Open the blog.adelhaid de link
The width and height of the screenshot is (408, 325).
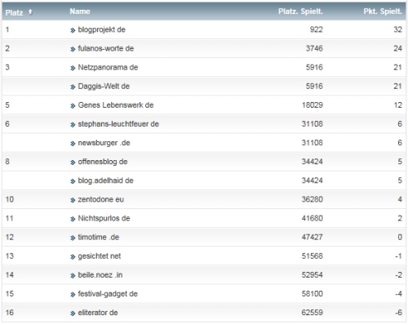tap(105, 180)
